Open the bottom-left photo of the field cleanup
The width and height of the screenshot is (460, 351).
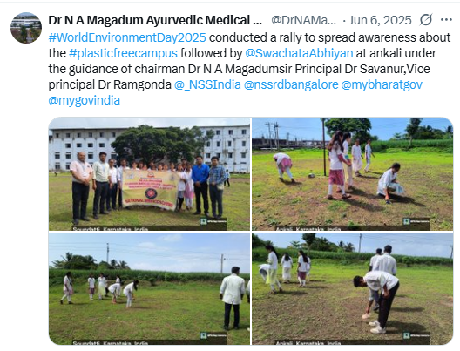click(x=149, y=288)
